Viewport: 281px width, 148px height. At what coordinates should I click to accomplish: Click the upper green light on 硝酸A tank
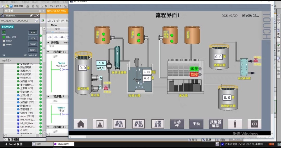pos(103,34)
